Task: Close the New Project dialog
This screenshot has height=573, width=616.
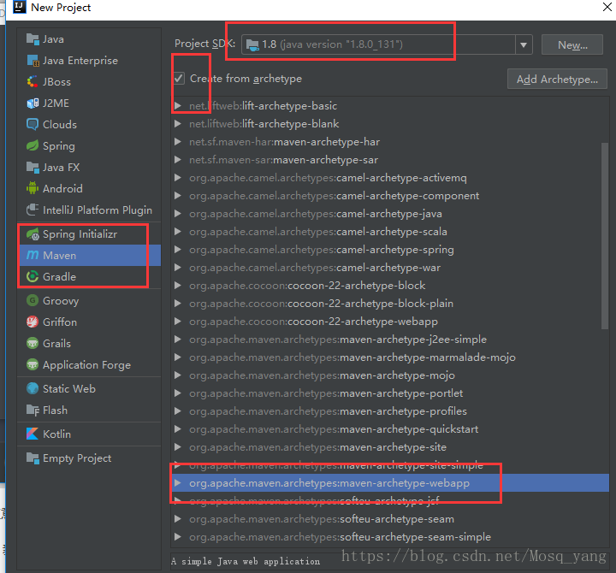Action: click(607, 7)
